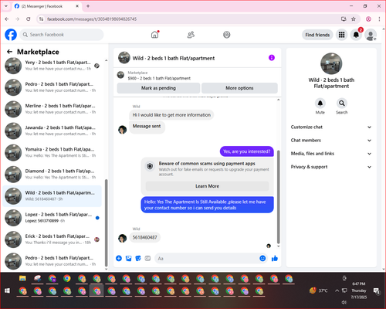Viewport: 386px width, 309px height.
Task: Click the message 5618460487
Action: pyautogui.click(x=144, y=237)
